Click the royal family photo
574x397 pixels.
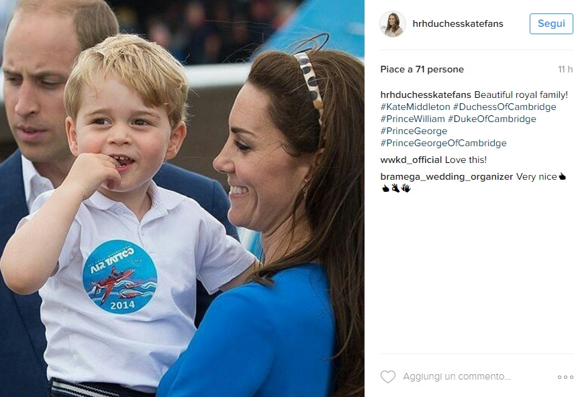coord(182,198)
